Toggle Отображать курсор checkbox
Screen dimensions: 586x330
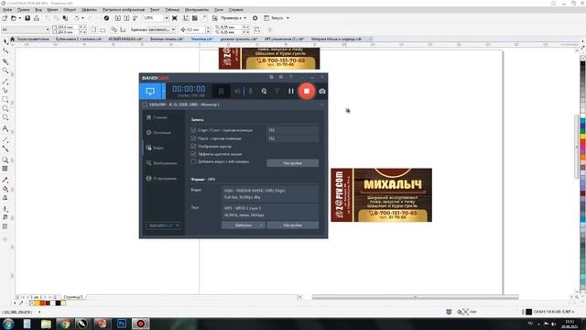(193, 147)
